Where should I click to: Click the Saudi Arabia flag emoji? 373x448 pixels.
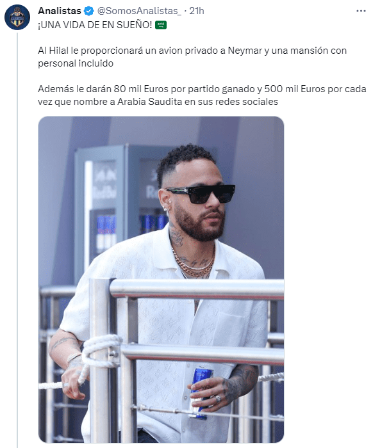coord(161,25)
